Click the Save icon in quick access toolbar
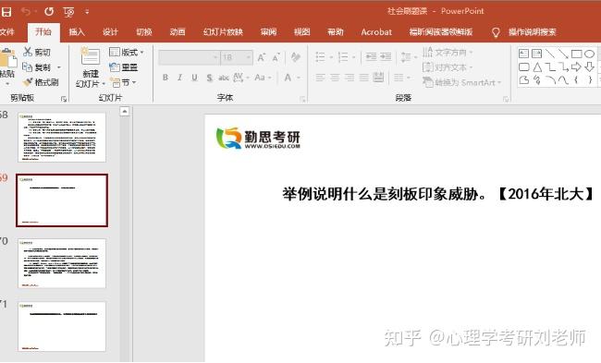 6,12
